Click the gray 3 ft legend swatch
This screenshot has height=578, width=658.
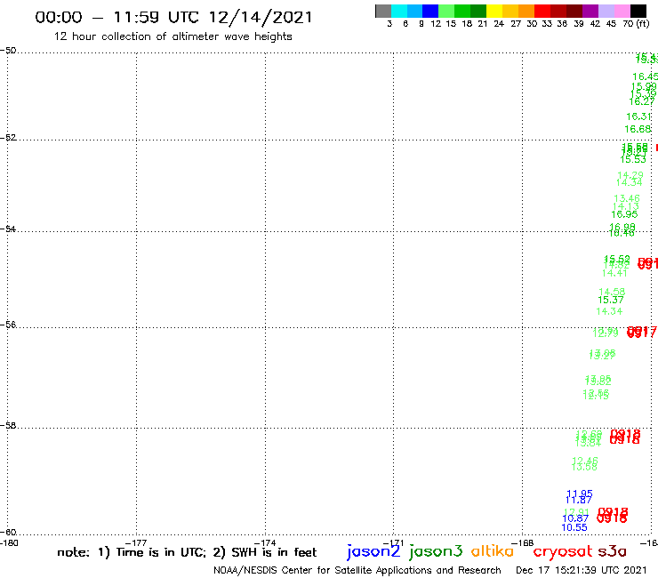click(383, 11)
